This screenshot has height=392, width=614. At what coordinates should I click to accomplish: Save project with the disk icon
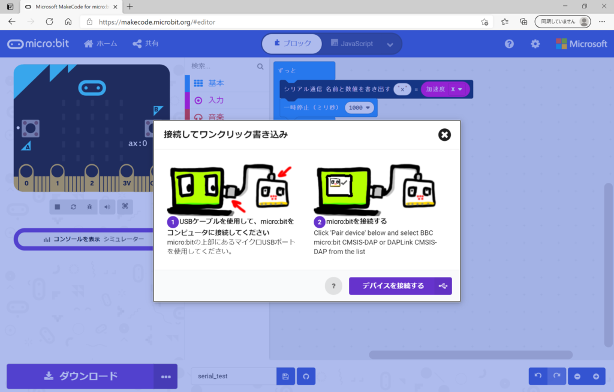[285, 376]
